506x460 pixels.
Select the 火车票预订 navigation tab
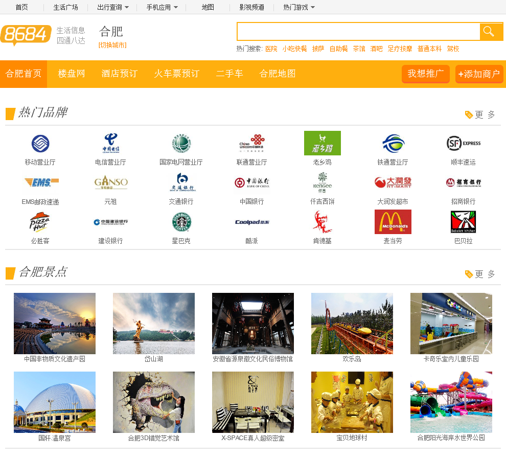[176, 74]
